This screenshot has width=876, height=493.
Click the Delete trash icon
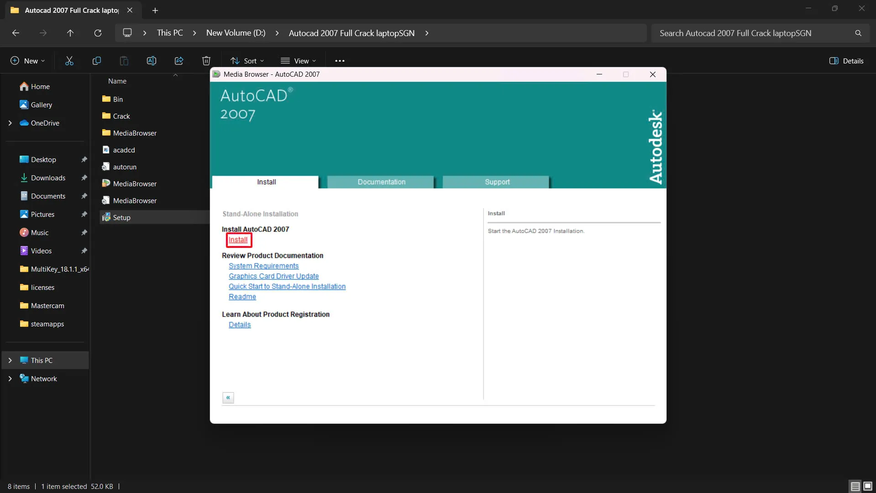coord(206,61)
